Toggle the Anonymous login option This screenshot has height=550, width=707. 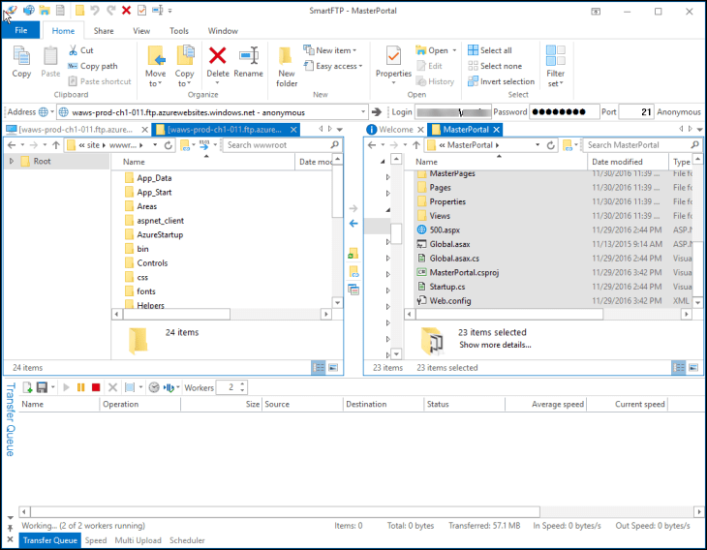tap(679, 111)
